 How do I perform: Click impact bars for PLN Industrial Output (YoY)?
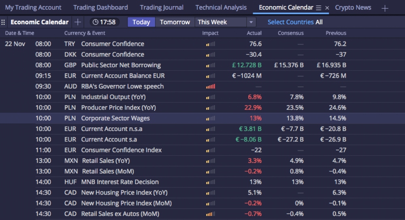(211, 97)
